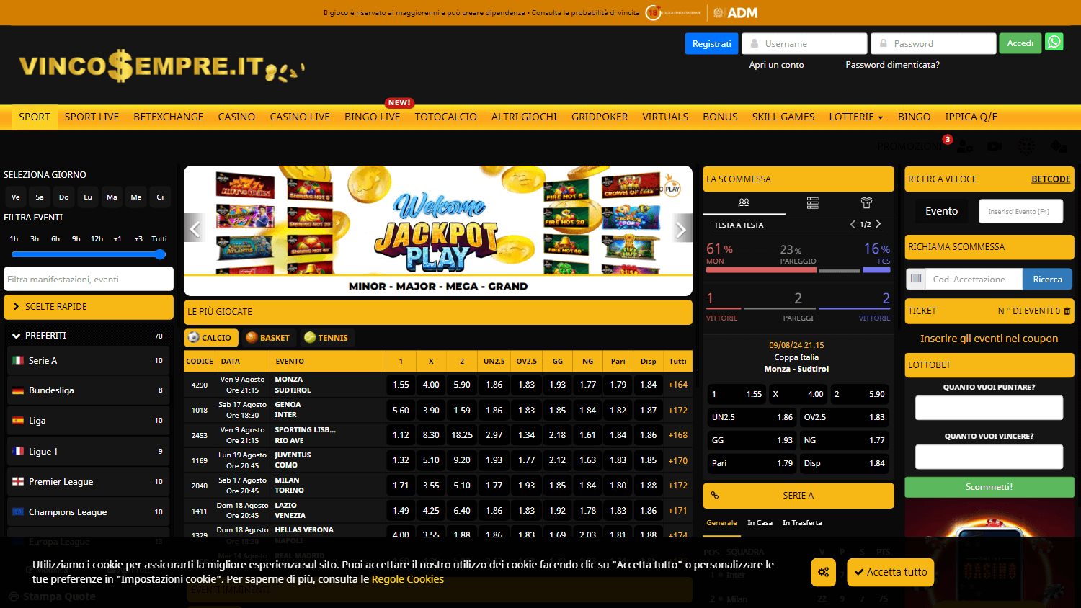Open the dice games icon
This screenshot has width=1081, height=608.
pos(1058,146)
